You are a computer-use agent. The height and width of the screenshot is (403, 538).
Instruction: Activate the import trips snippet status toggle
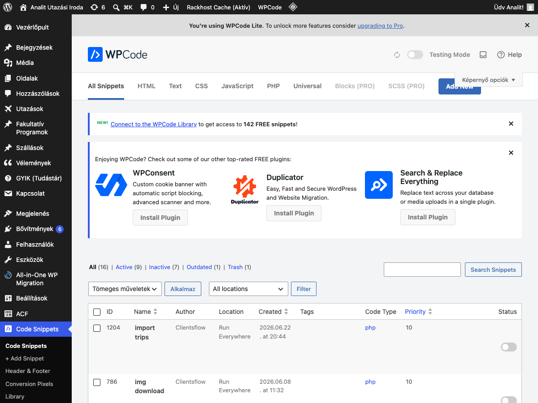coord(509,347)
